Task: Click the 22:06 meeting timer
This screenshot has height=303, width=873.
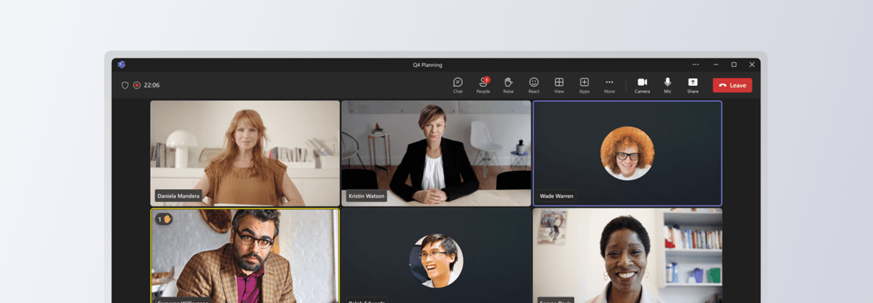Action: pos(152,85)
